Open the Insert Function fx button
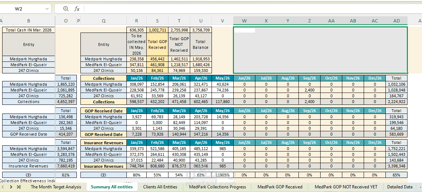Viewport: 422px width, 192px height. 77,9
